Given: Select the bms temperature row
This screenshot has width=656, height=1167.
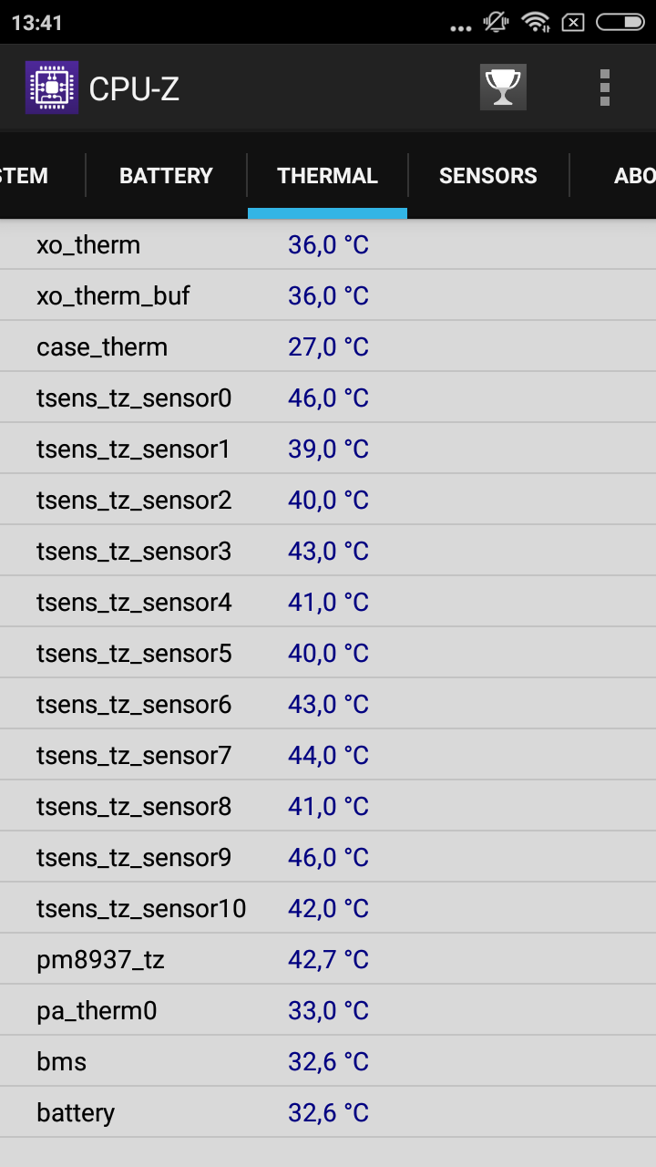Looking at the screenshot, I should point(328,1062).
